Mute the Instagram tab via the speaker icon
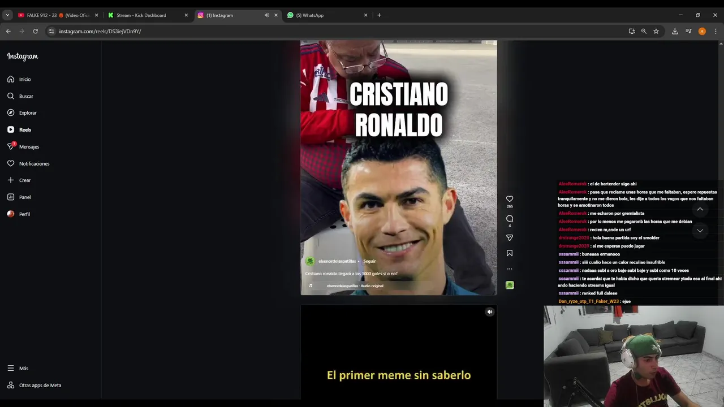The image size is (724, 407). [266, 15]
